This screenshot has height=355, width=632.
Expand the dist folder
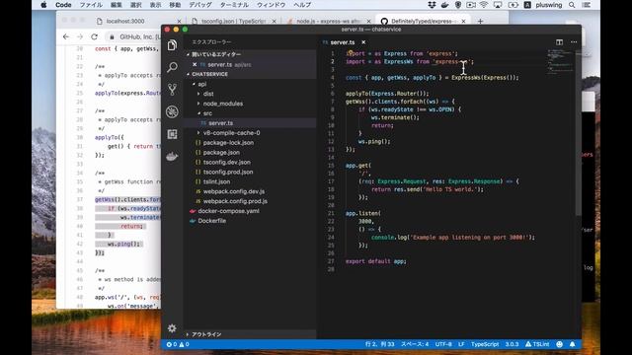pyautogui.click(x=198, y=94)
